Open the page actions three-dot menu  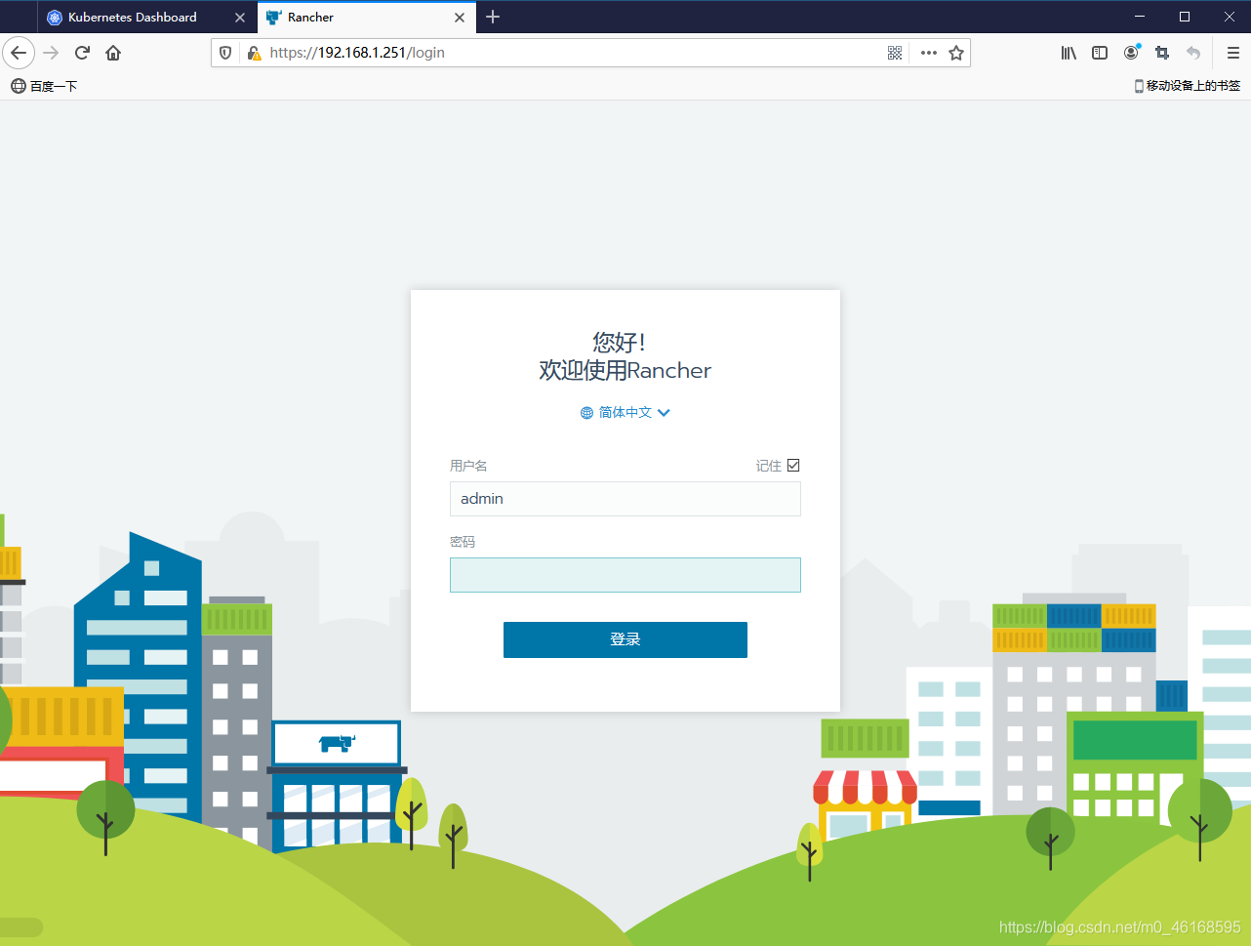click(928, 53)
